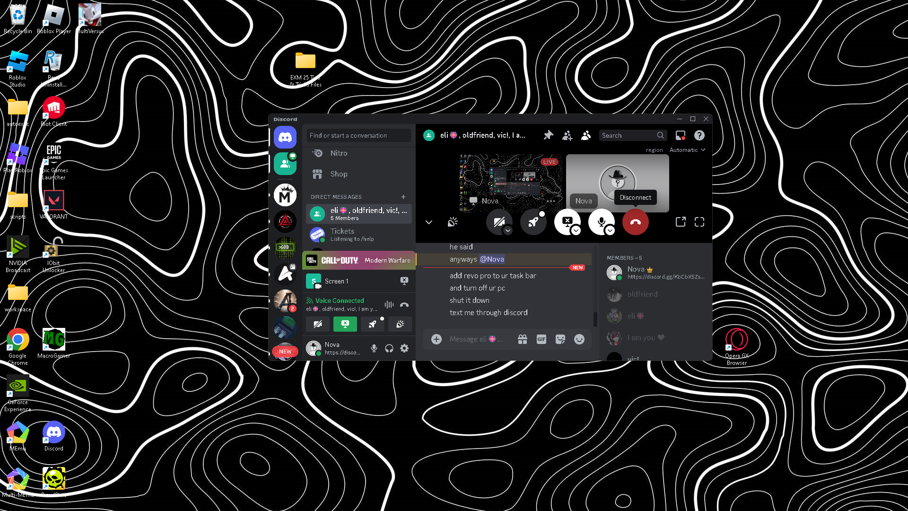The image size is (908, 511).
Task: Open the soundboard icon in call controls
Action: point(453,222)
